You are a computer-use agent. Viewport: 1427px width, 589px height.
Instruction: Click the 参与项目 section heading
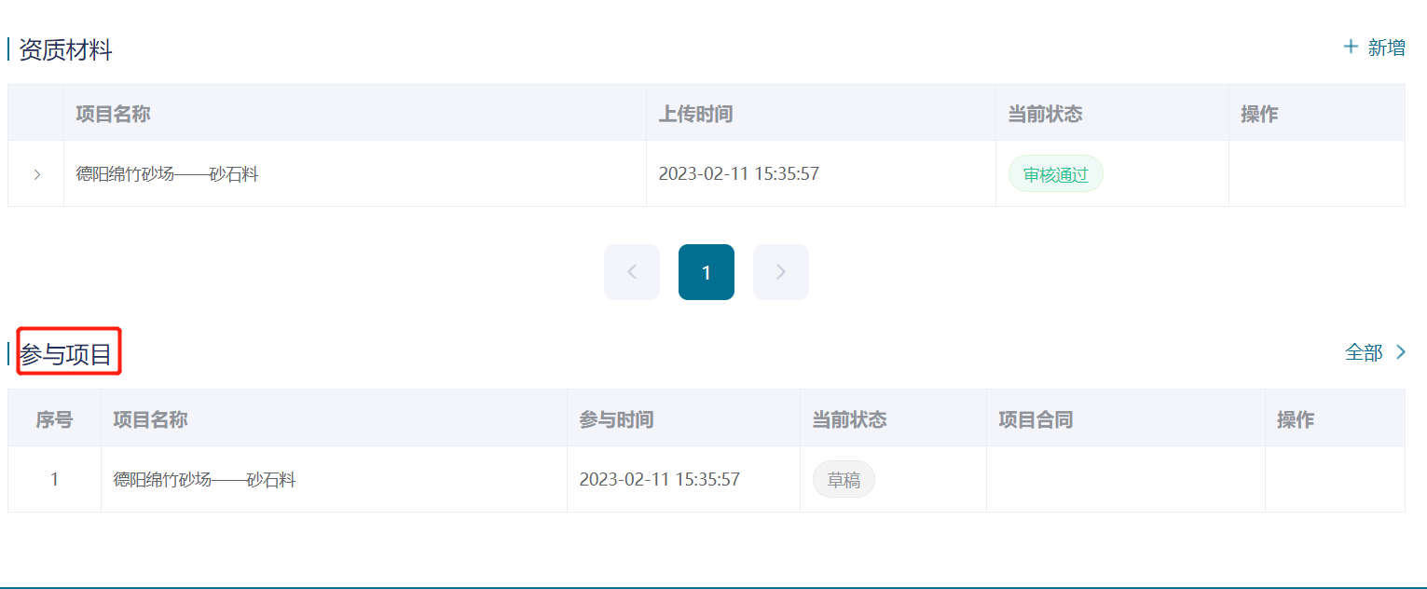(x=66, y=354)
